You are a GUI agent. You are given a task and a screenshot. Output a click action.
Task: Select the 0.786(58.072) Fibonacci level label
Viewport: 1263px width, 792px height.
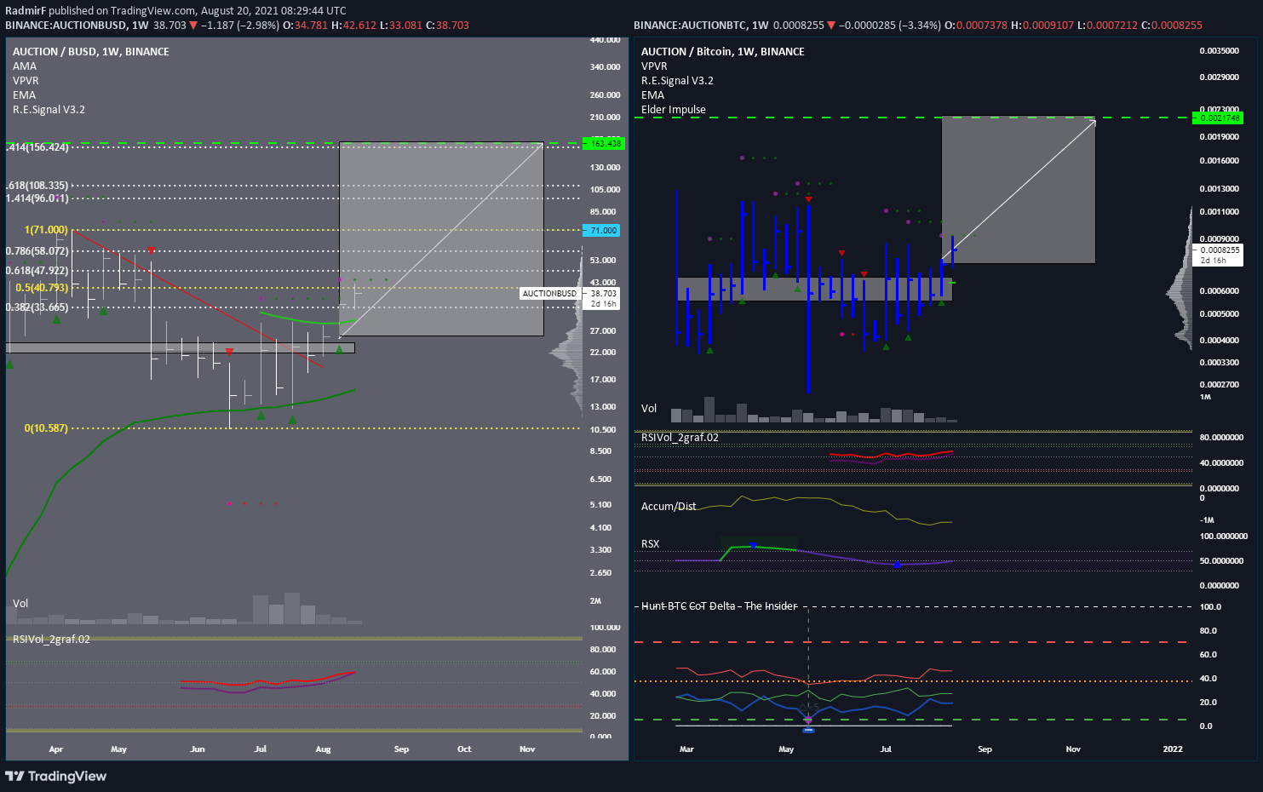click(x=37, y=251)
